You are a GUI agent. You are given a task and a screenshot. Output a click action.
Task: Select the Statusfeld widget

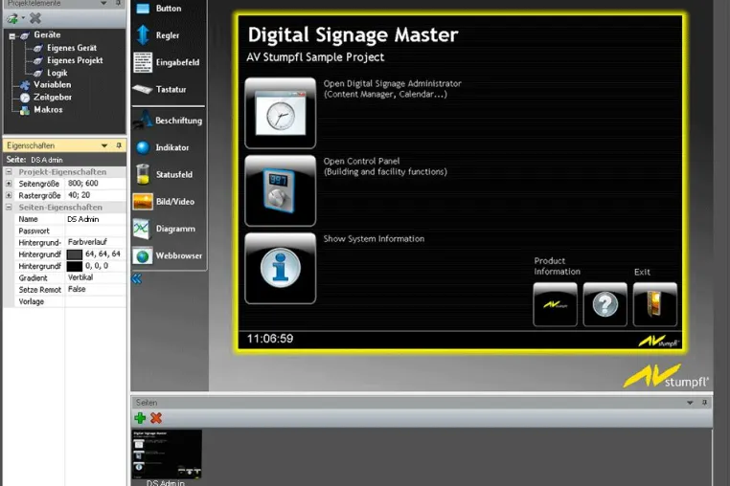143,174
